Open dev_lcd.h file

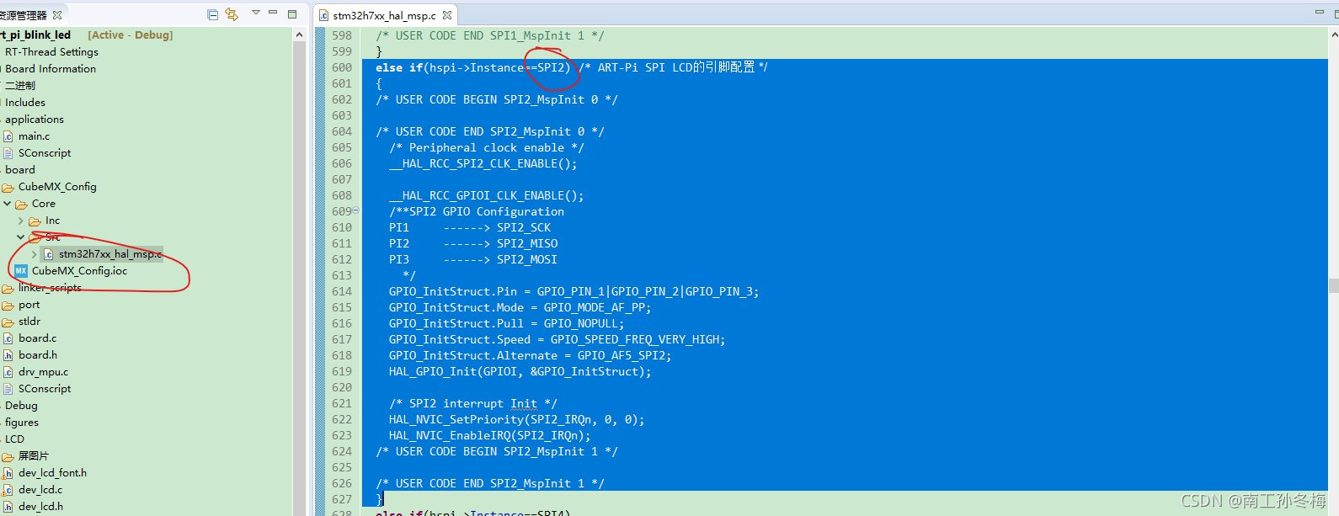coord(40,506)
